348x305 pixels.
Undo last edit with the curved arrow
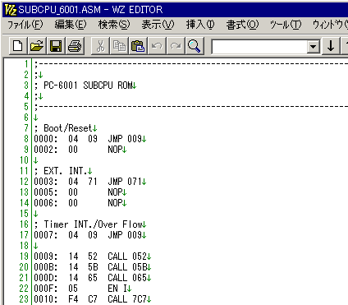[x=157, y=46]
